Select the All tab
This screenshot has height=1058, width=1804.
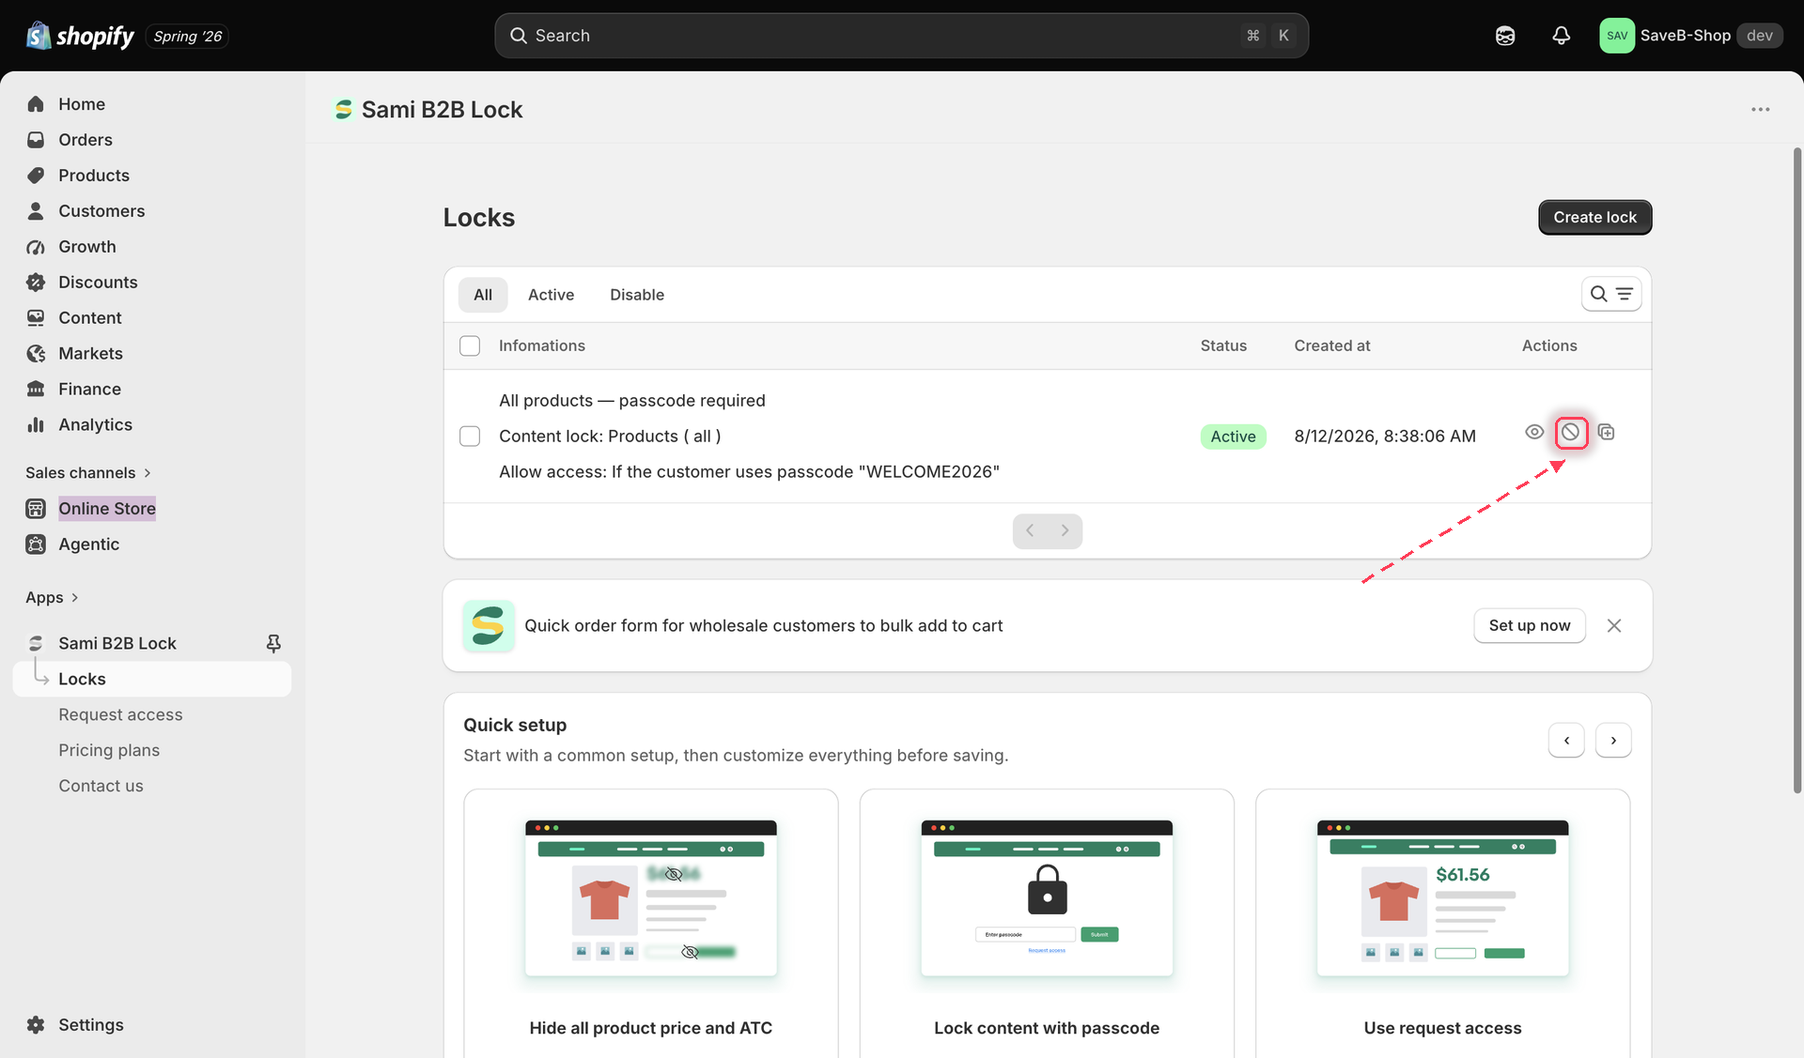coord(483,295)
